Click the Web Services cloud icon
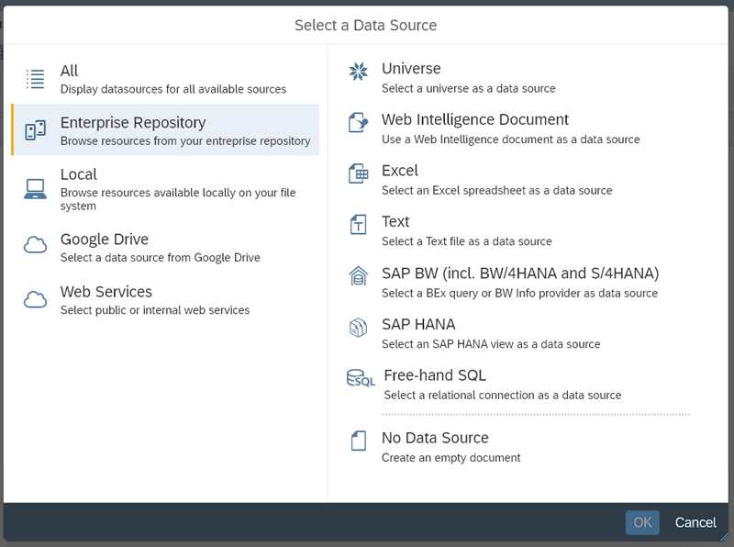734x547 pixels. pyautogui.click(x=35, y=299)
